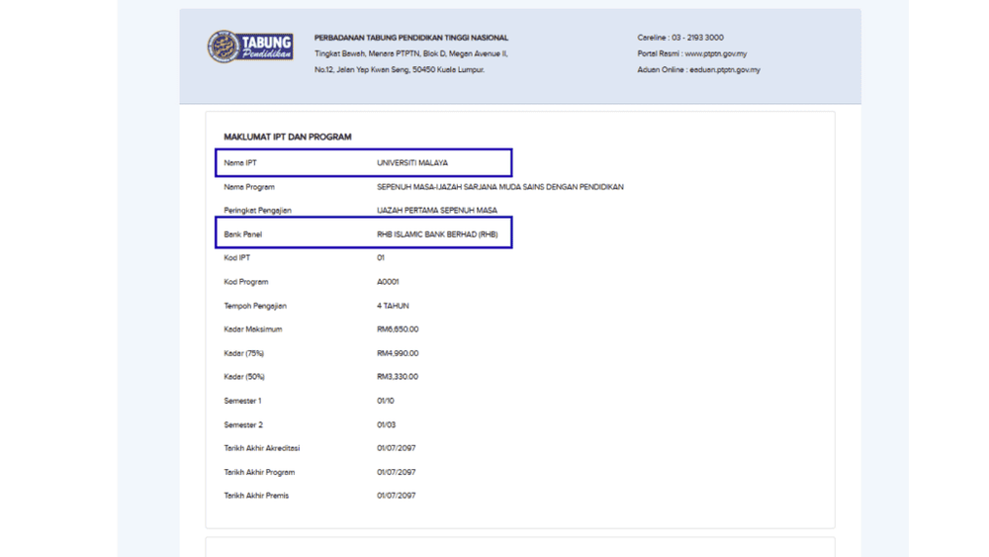The height and width of the screenshot is (557, 989).
Task: Open the eaduan.ptptn.gov.my complaint link
Action: pyautogui.click(x=725, y=70)
